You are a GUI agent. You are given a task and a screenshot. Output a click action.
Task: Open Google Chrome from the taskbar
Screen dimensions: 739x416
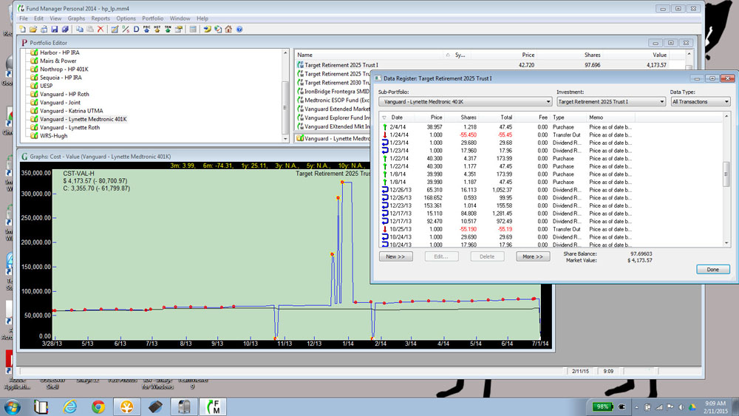tap(98, 406)
